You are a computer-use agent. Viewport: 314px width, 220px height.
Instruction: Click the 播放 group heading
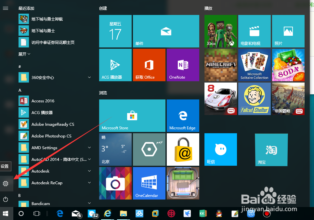(x=208, y=8)
